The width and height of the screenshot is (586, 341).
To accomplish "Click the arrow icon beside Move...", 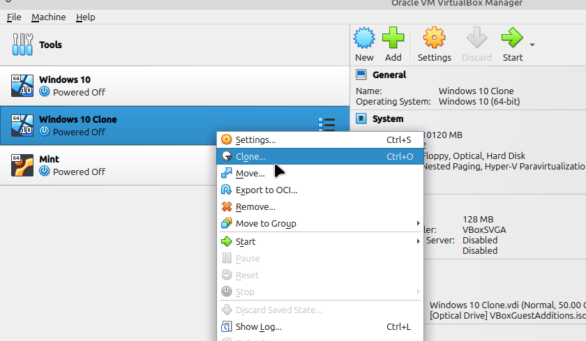I will click(x=227, y=173).
